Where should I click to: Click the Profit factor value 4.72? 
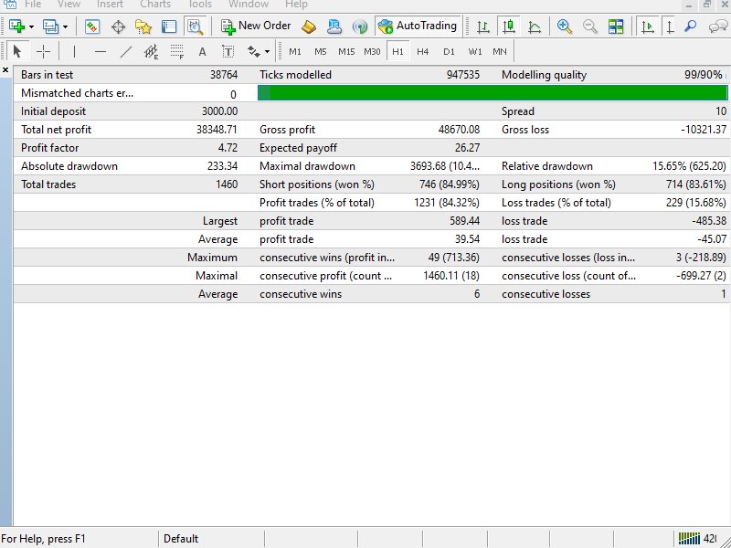click(x=228, y=148)
